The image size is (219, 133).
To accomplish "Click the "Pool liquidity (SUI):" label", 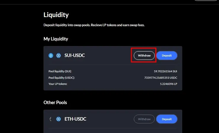I will coord(60,71).
